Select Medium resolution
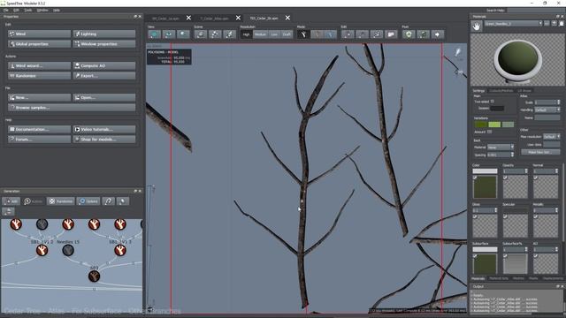The height and width of the screenshot is (318, 566). (x=260, y=34)
